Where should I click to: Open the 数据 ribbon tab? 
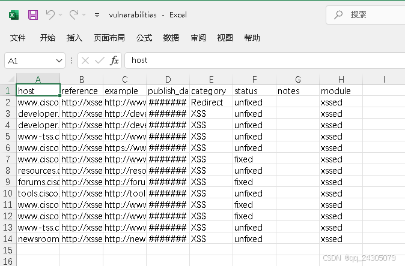point(171,38)
